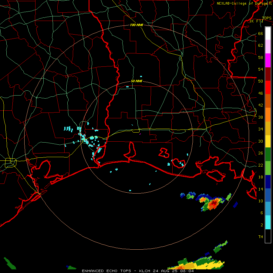
Task: Click the '22' legend value
Action: (261, 165)
